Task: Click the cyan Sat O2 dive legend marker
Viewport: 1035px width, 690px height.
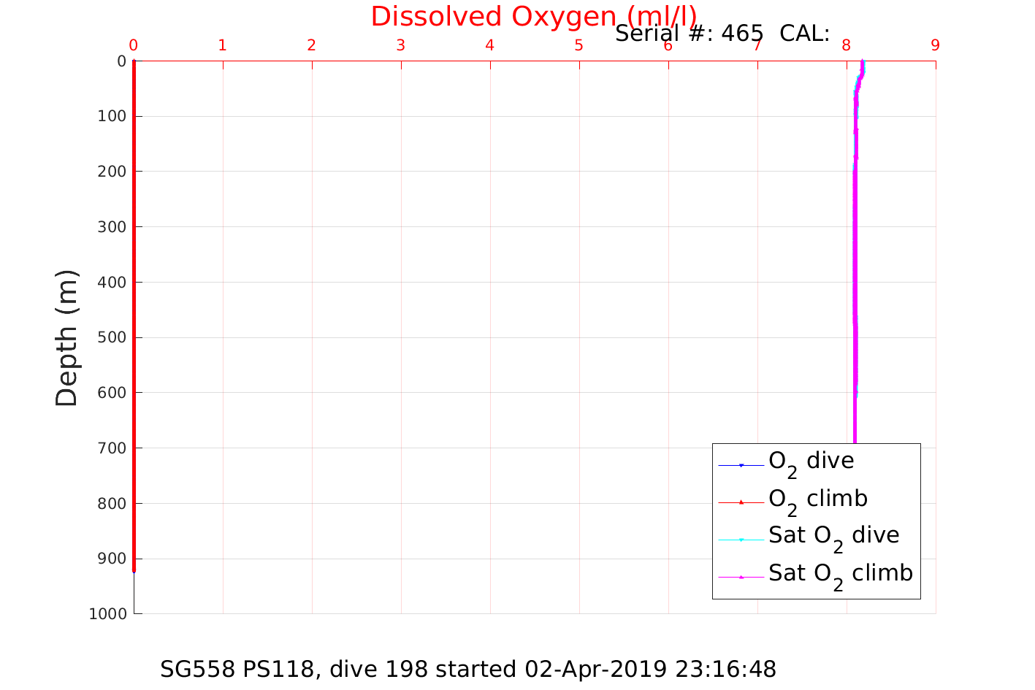Action: (x=741, y=540)
